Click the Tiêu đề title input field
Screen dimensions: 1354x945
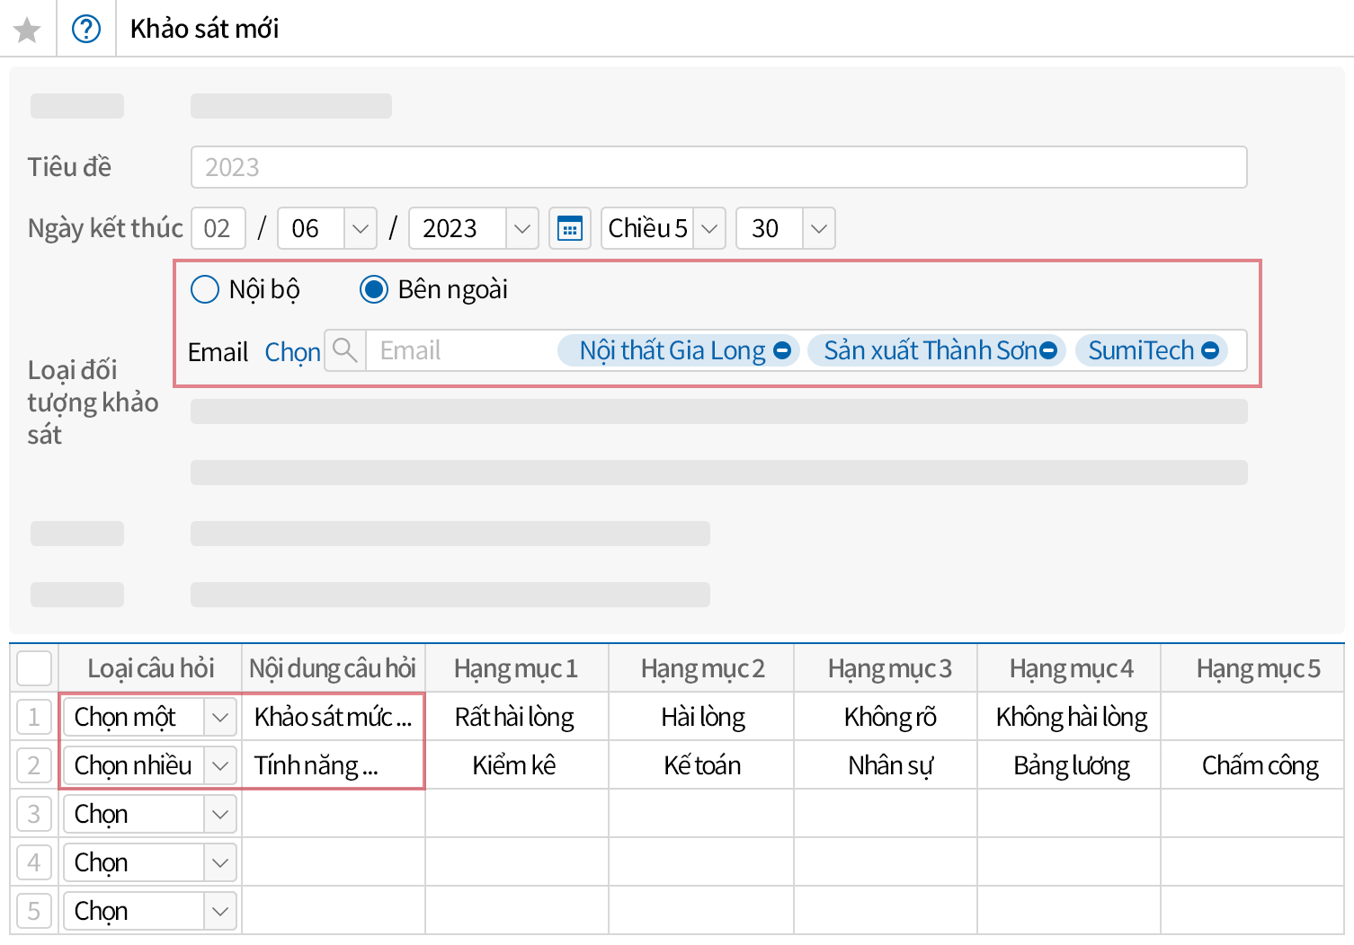click(x=718, y=167)
